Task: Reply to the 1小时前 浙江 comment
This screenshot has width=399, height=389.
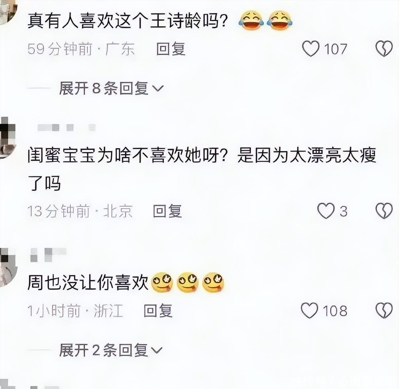Action: (158, 311)
